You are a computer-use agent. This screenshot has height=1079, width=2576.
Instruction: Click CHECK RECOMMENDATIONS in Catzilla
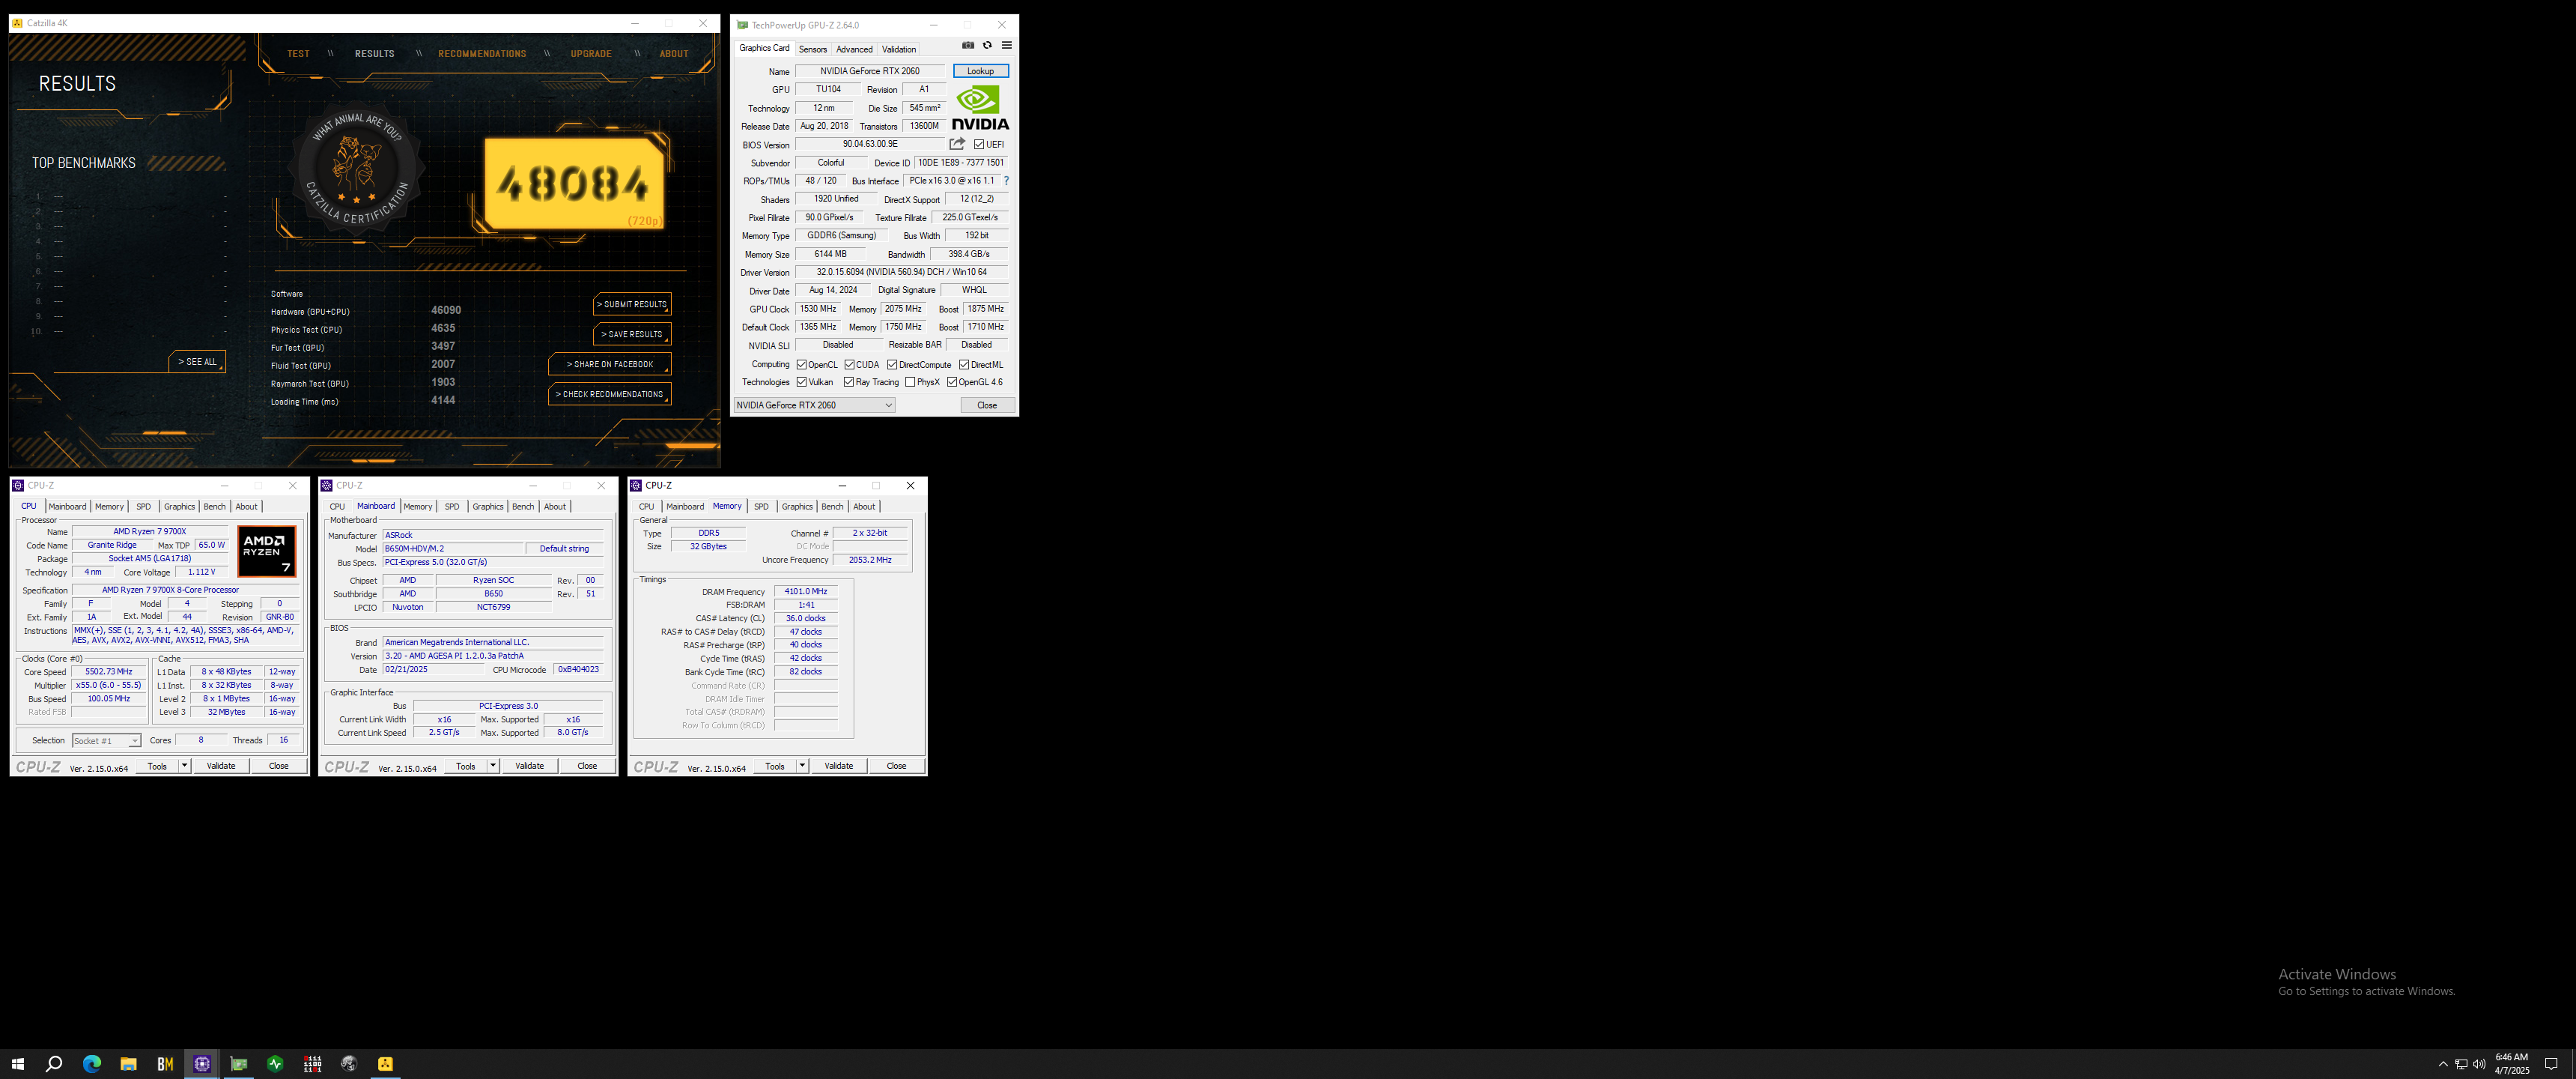(610, 394)
